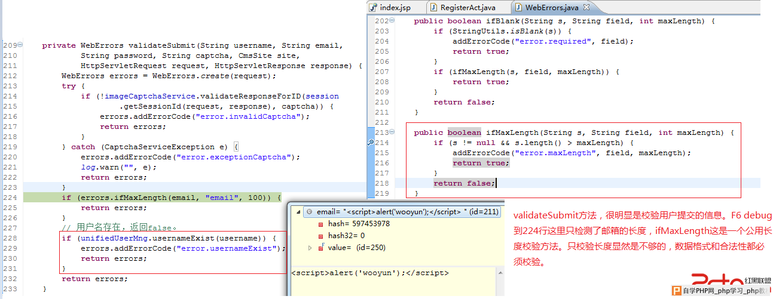
Task: Click line number 214 in WebErrors.java gutter
Action: pyautogui.click(x=382, y=143)
